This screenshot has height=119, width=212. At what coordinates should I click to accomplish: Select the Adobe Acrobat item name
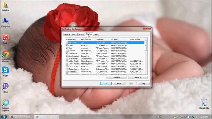[74, 64]
